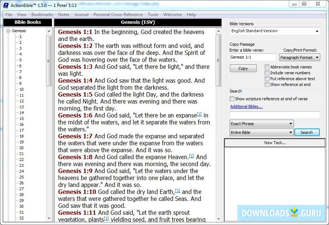Click the Genesis 1:1 verse reference
Viewport: 329px width, 225px height.
[75, 32]
